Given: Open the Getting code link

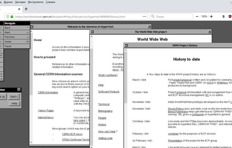Looking at the screenshot, I should coord(105,138).
